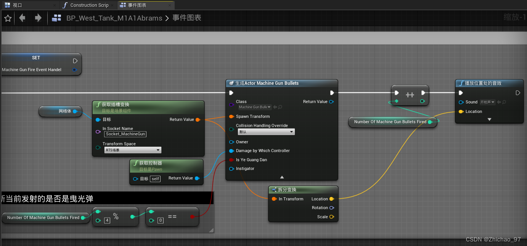Screen dimensions: 527x246
Task: Click the Spawn Transform input pin
Action: pos(231,116)
